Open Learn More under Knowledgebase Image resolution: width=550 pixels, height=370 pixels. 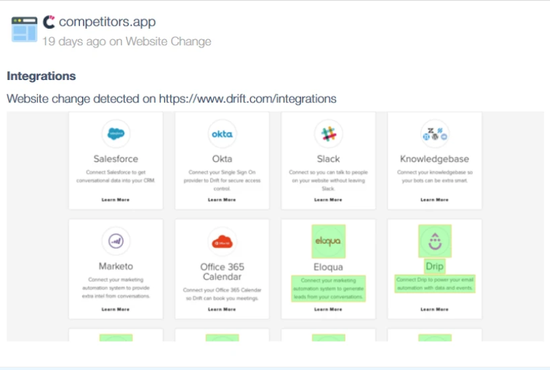(x=434, y=199)
